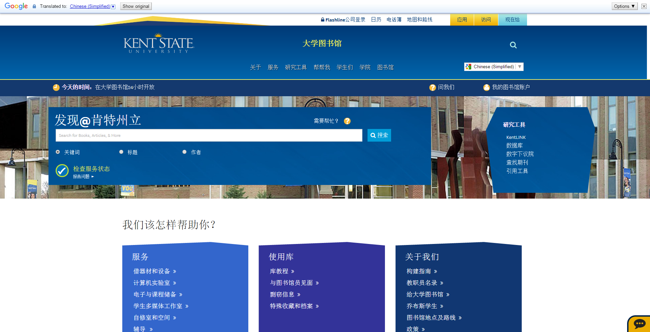
Task: Open the 服务 menu in navigation
Action: tap(273, 68)
